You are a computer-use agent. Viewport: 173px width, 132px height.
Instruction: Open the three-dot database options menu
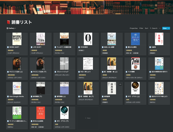click(x=160, y=28)
